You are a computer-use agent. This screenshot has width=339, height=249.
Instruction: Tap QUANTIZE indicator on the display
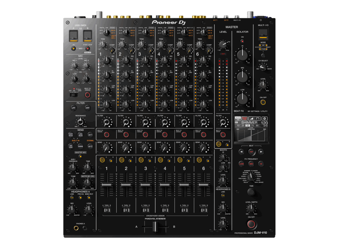click(x=244, y=118)
